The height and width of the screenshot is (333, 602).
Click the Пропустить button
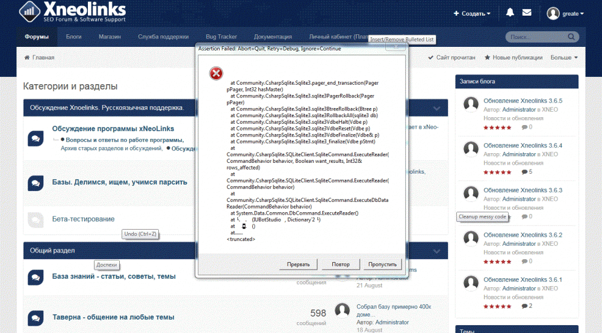(x=382, y=264)
